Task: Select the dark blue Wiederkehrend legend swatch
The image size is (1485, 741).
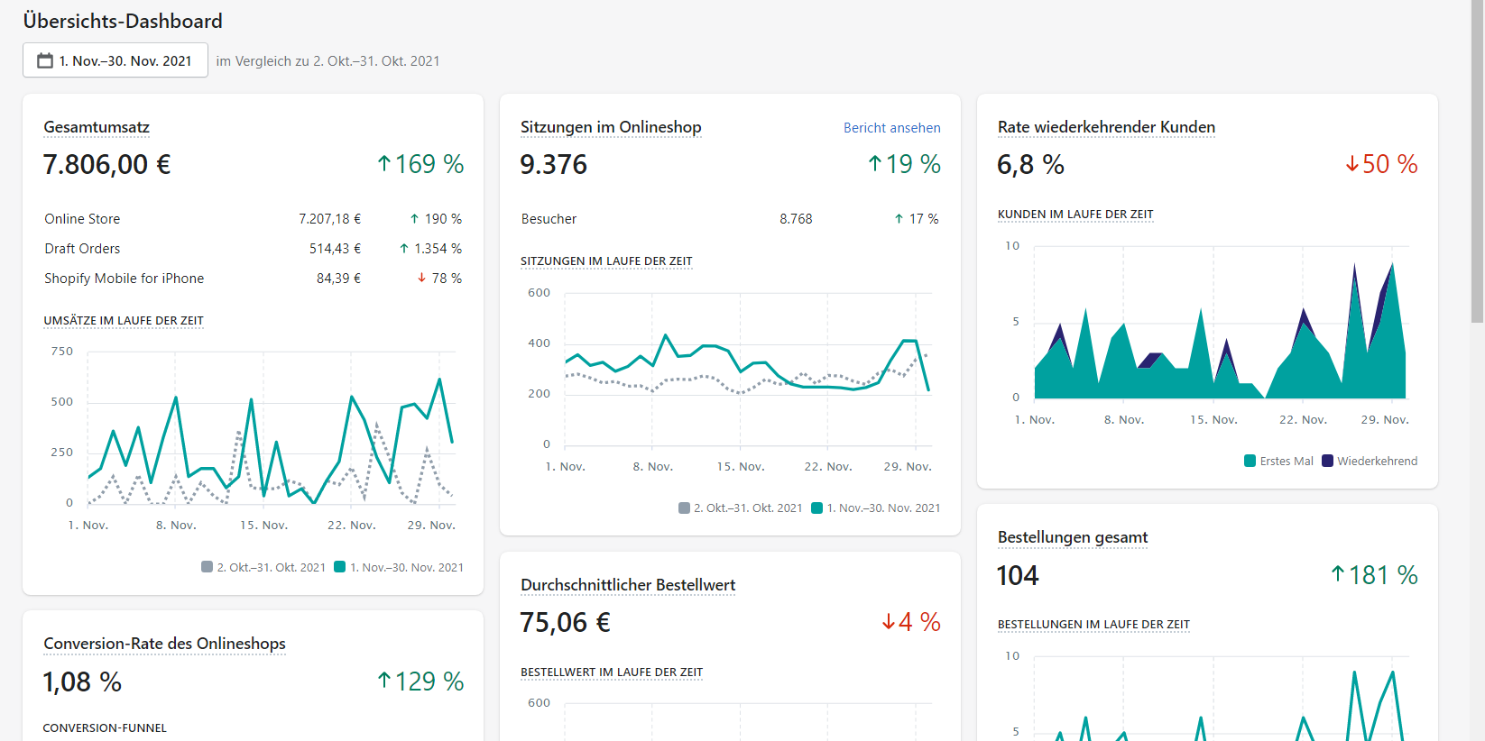Action: pos(1327,461)
